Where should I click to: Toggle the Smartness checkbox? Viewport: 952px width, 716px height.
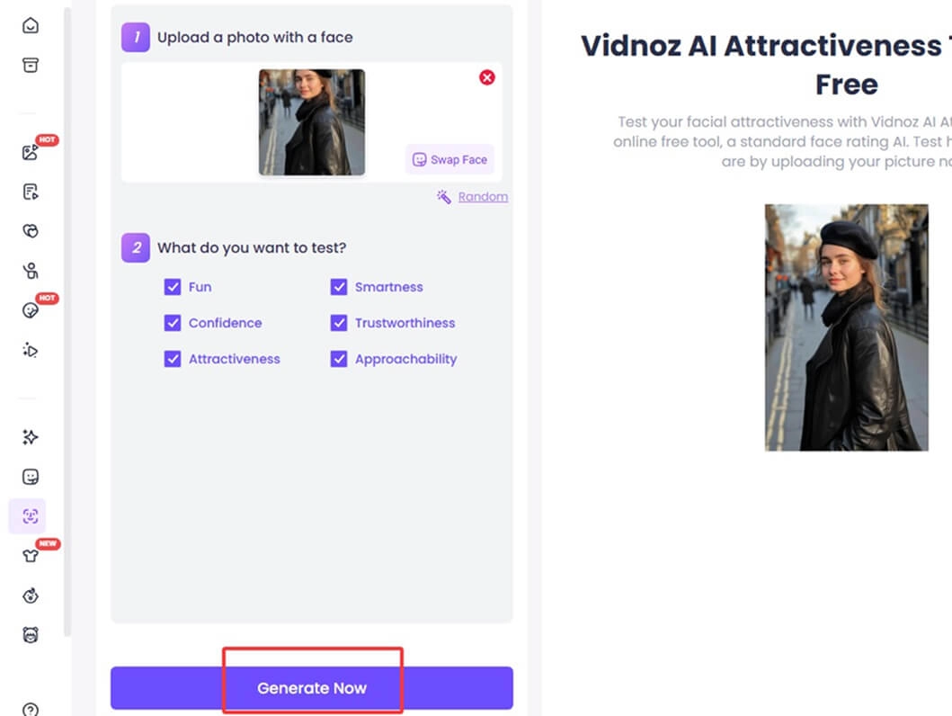pos(339,287)
